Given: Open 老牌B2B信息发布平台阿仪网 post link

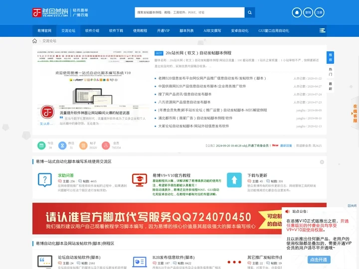Looking at the screenshot, I should (212, 78).
